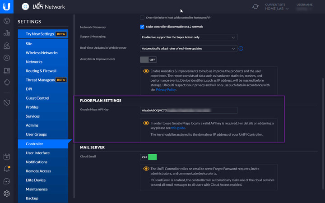Open the Map pin icon
Image resolution: width=325 pixels, height=203 pixels.
7,46
